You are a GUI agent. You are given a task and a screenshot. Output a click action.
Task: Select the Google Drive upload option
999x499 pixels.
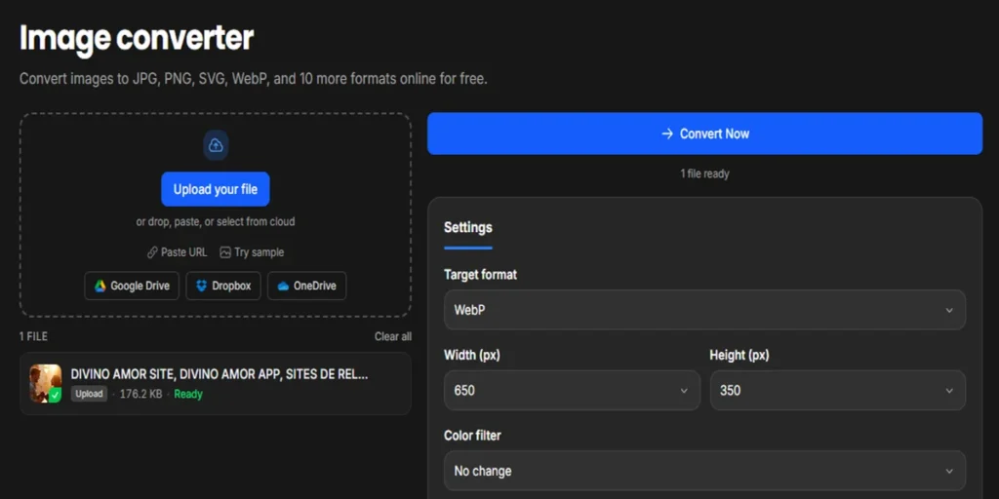[132, 286]
